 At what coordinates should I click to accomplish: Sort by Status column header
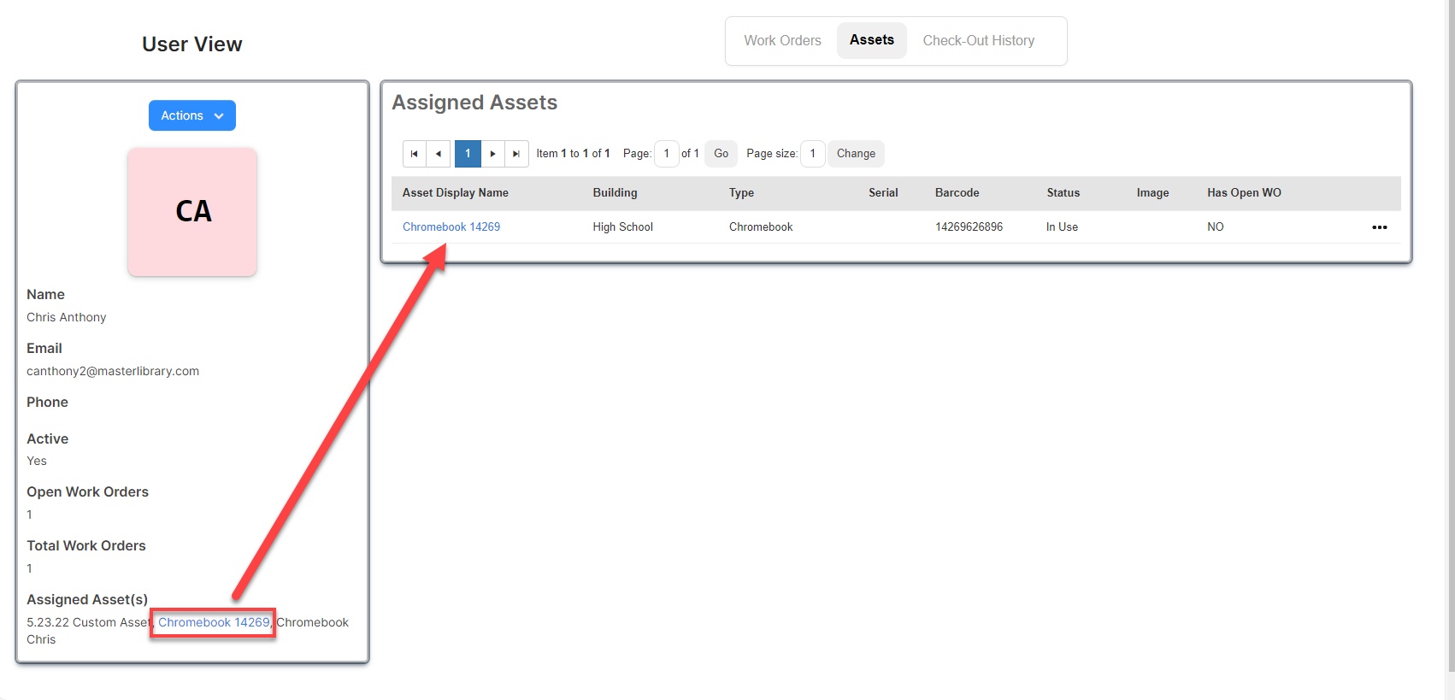coord(1063,193)
